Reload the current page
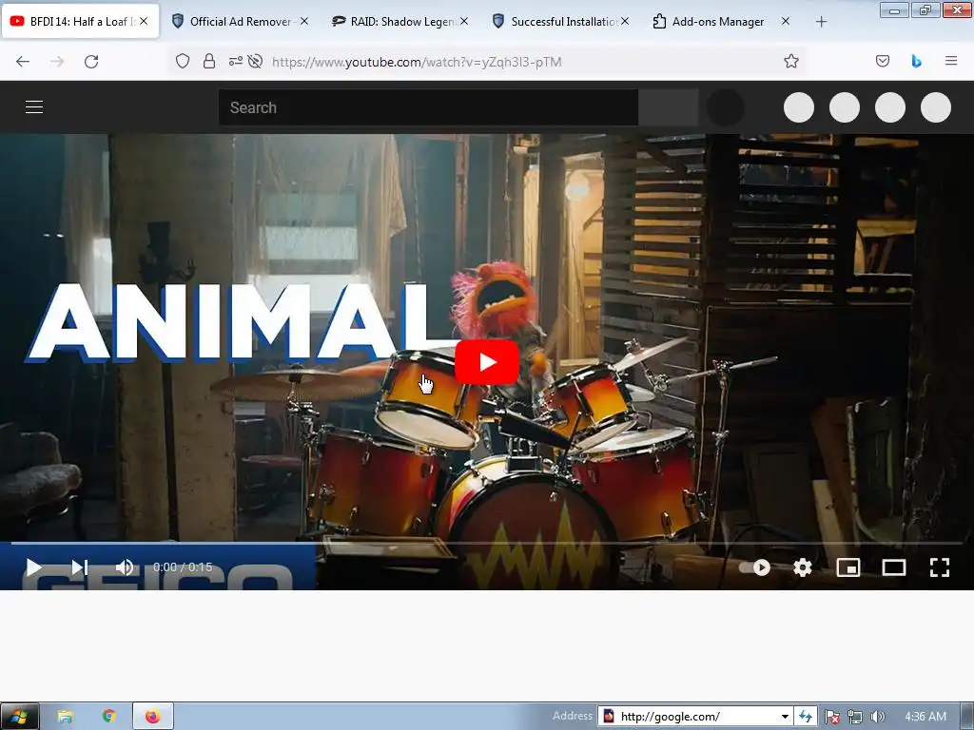 pos(91,62)
